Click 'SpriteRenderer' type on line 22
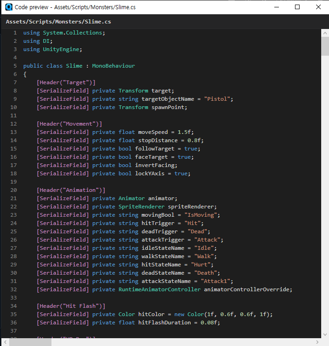The height and width of the screenshot is (346, 329). click(x=142, y=207)
